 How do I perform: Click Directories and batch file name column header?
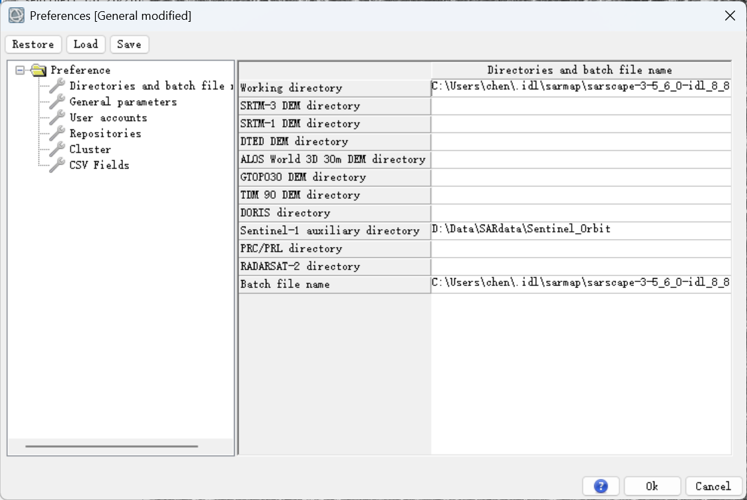pos(580,70)
